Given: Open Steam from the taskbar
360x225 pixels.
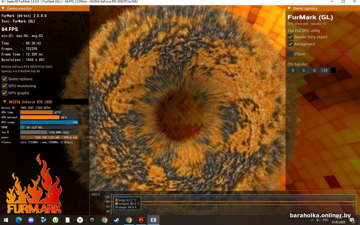Looking at the screenshot, I should click(117, 220).
